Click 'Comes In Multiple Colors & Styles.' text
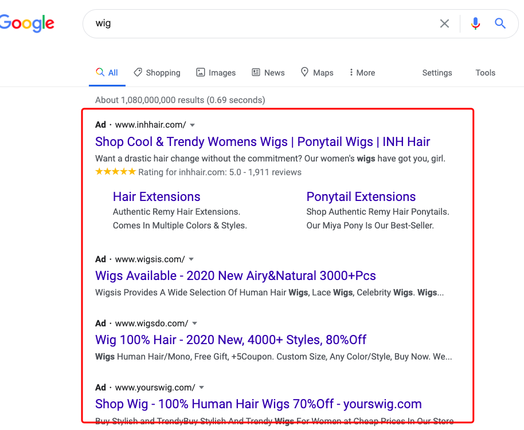524x430 pixels. [180, 226]
